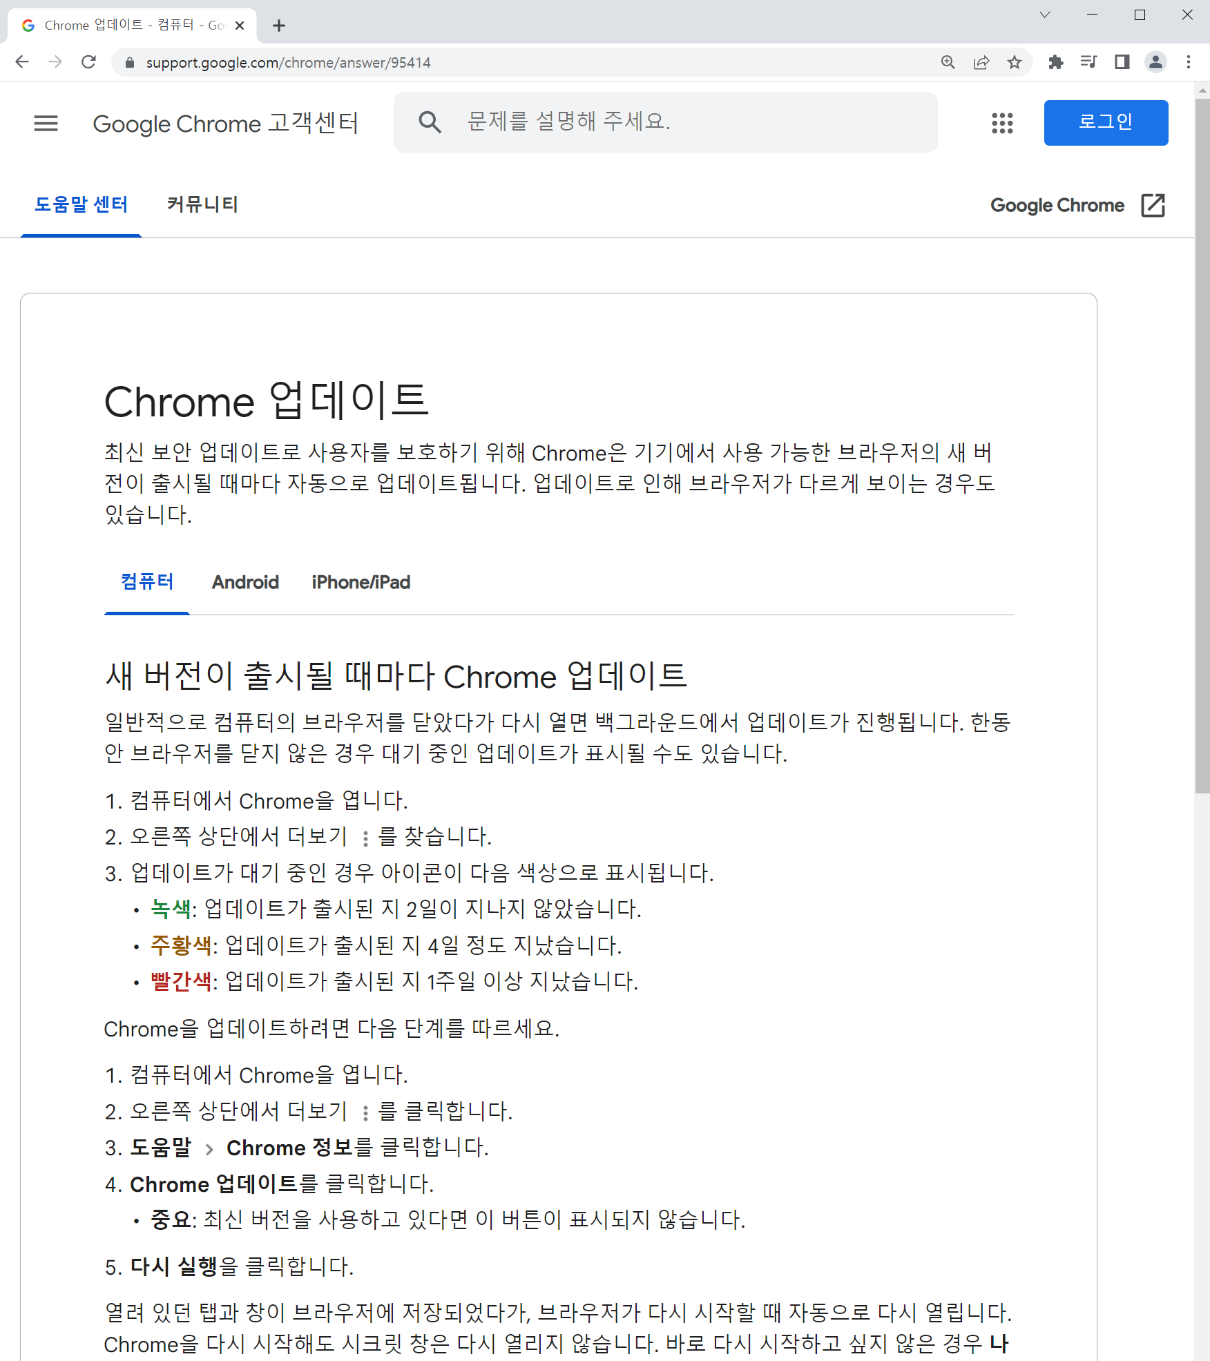Click the 빨간색 colored text
The image size is (1210, 1361).
tap(181, 981)
